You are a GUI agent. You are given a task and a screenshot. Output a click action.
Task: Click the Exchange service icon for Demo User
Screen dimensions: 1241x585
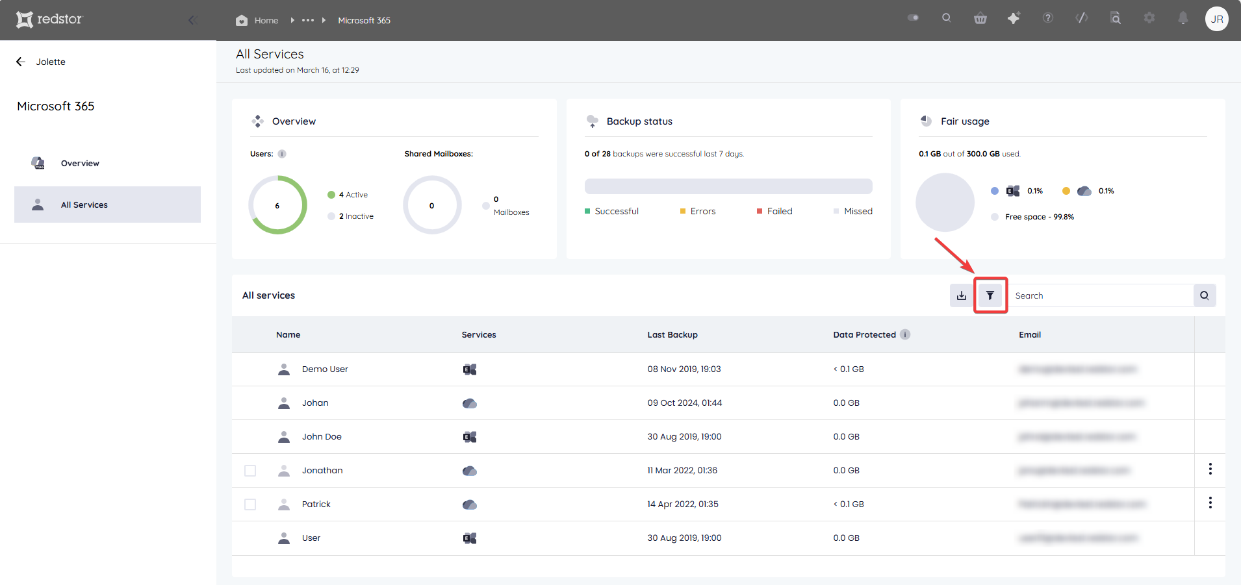470,369
